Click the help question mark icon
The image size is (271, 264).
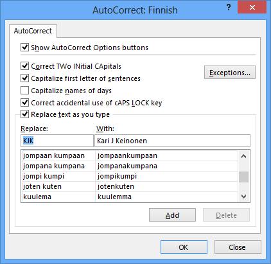229,8
